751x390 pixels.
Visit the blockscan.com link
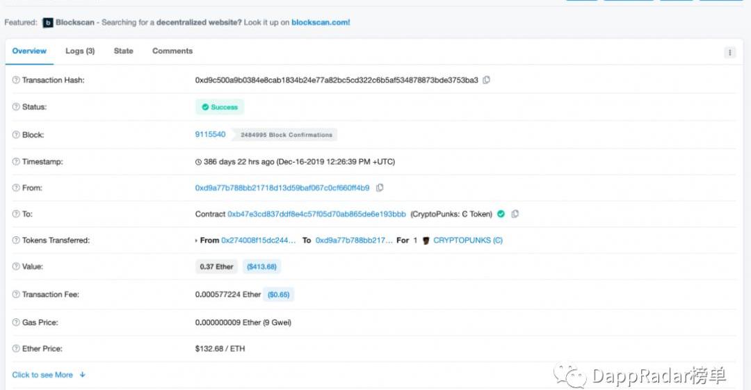tap(321, 22)
